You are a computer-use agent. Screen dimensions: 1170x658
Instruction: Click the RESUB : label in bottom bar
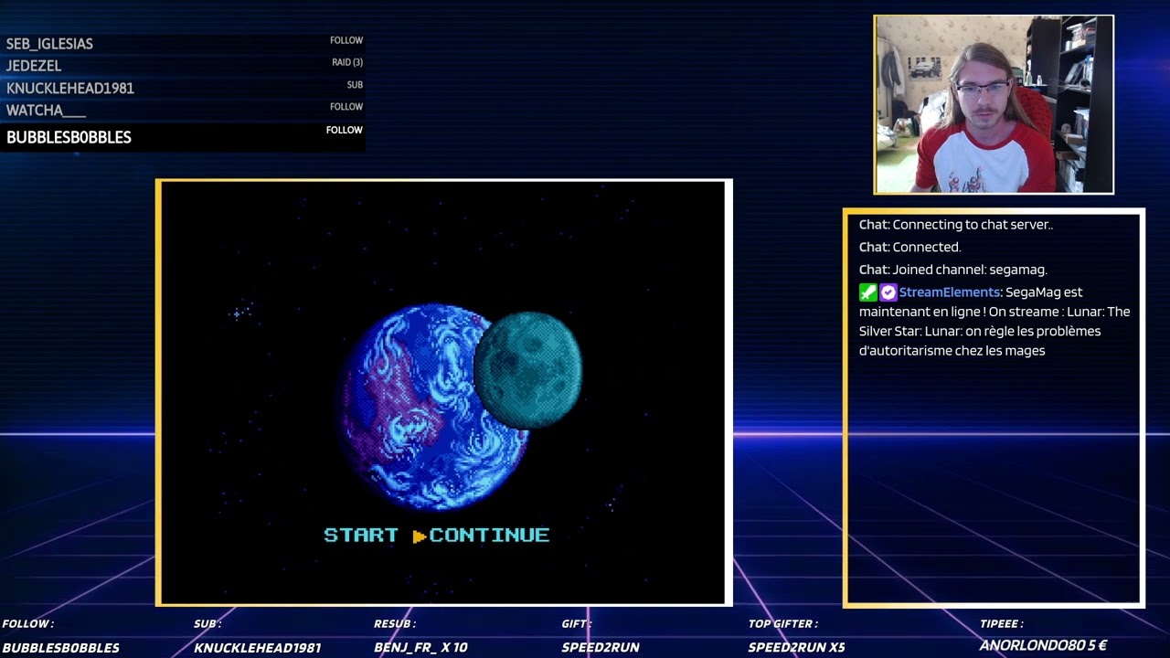pyautogui.click(x=395, y=624)
